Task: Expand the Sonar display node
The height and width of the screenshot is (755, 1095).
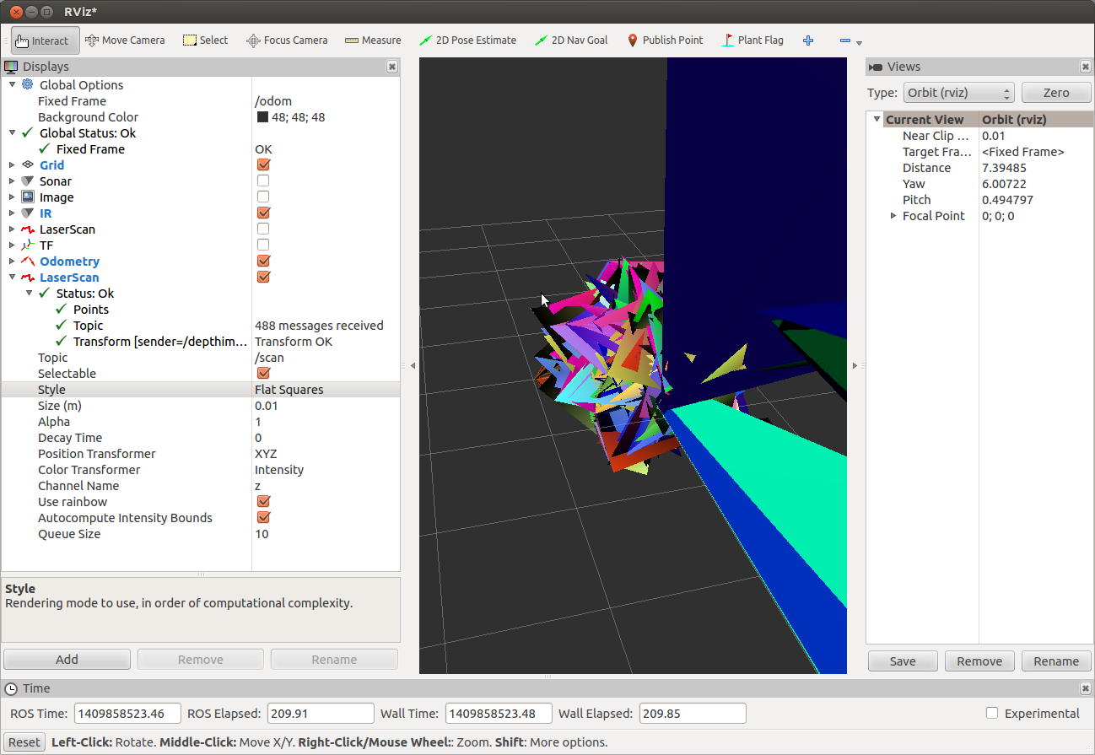Action: tap(12, 181)
